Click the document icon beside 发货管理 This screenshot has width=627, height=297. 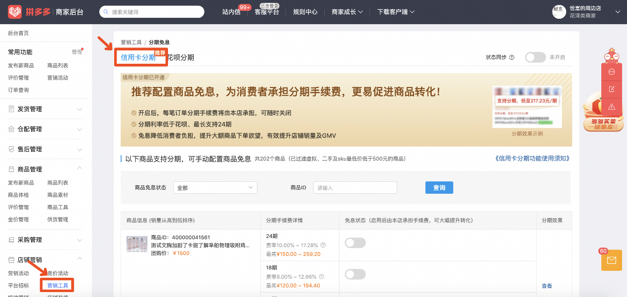point(11,109)
